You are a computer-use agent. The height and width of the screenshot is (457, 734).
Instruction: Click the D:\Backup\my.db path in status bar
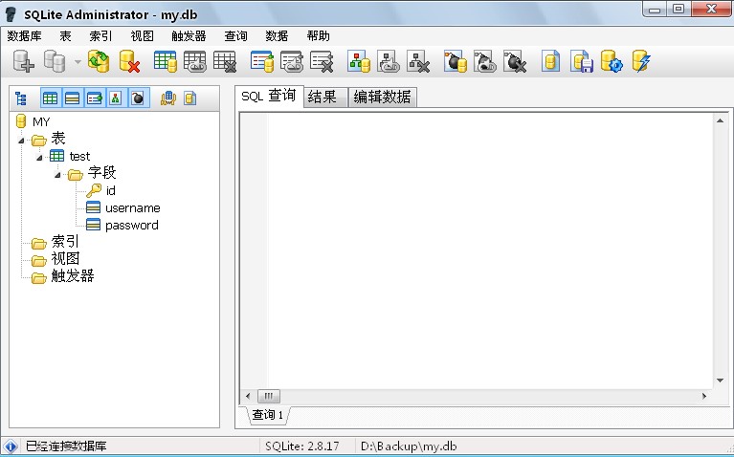(409, 446)
